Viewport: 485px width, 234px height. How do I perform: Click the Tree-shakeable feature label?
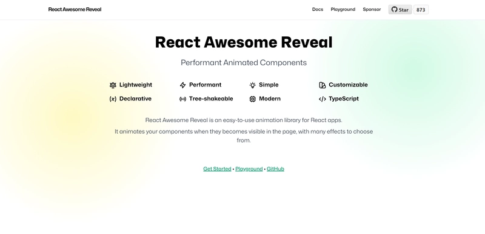(211, 99)
